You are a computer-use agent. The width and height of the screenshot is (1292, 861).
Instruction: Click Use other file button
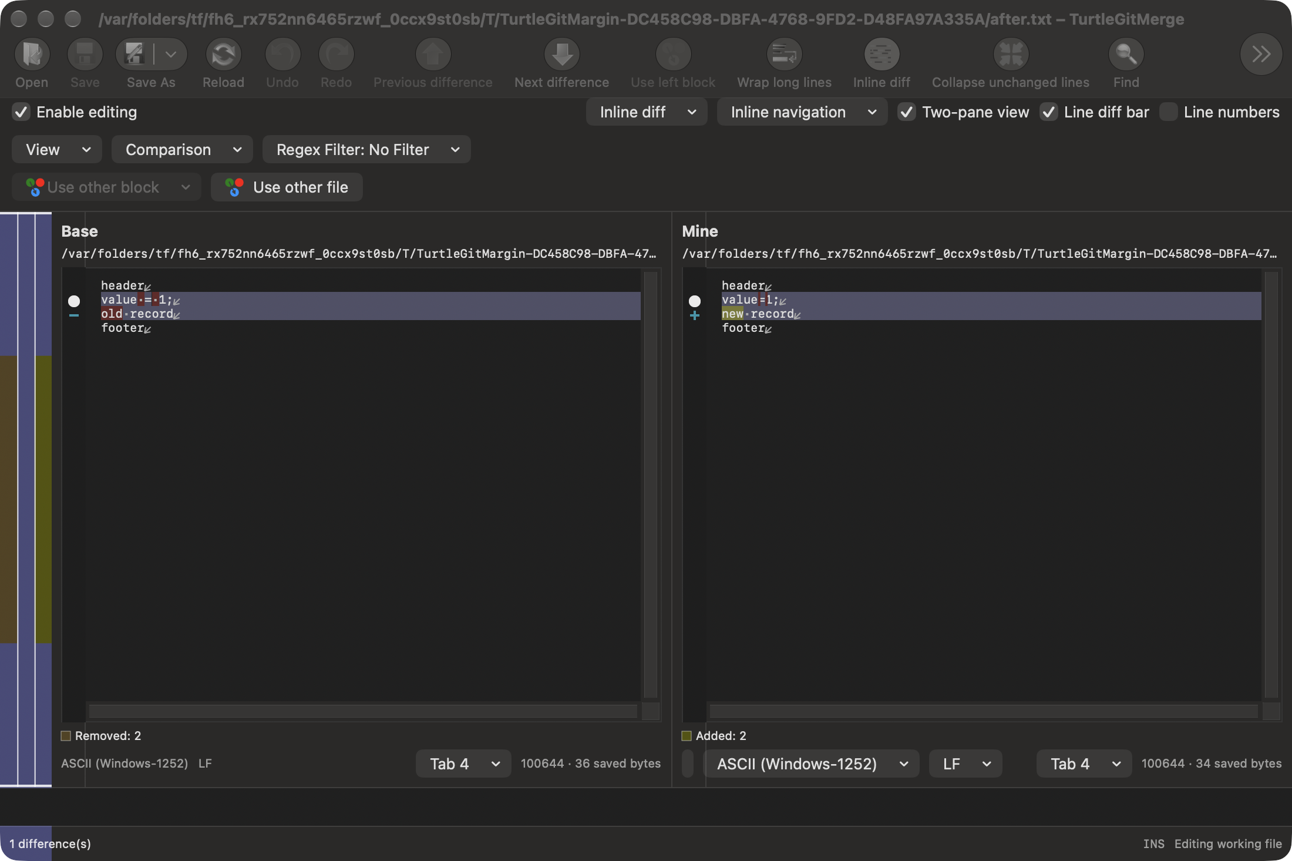[287, 187]
